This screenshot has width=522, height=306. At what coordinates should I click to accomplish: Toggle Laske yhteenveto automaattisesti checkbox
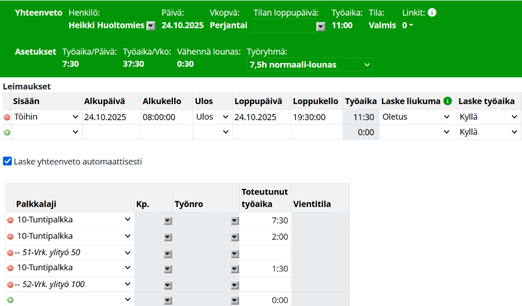(x=8, y=161)
